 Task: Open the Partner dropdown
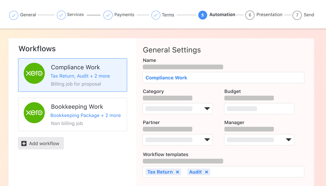tap(178, 140)
